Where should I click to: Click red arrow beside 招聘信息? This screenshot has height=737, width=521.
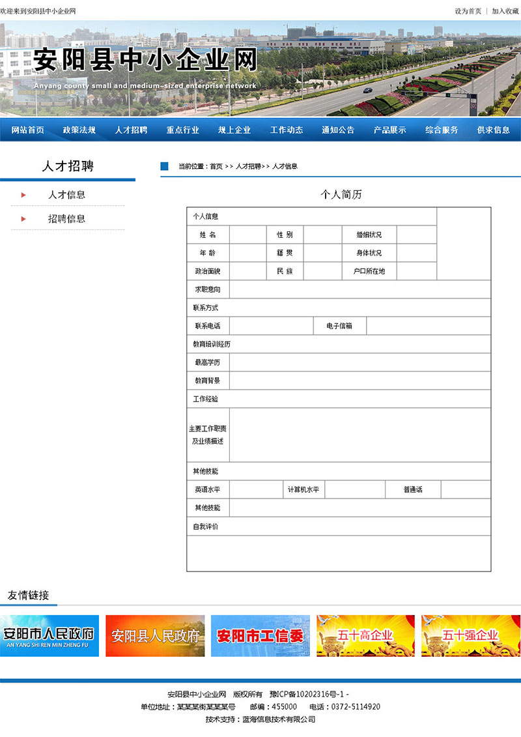tap(23, 219)
